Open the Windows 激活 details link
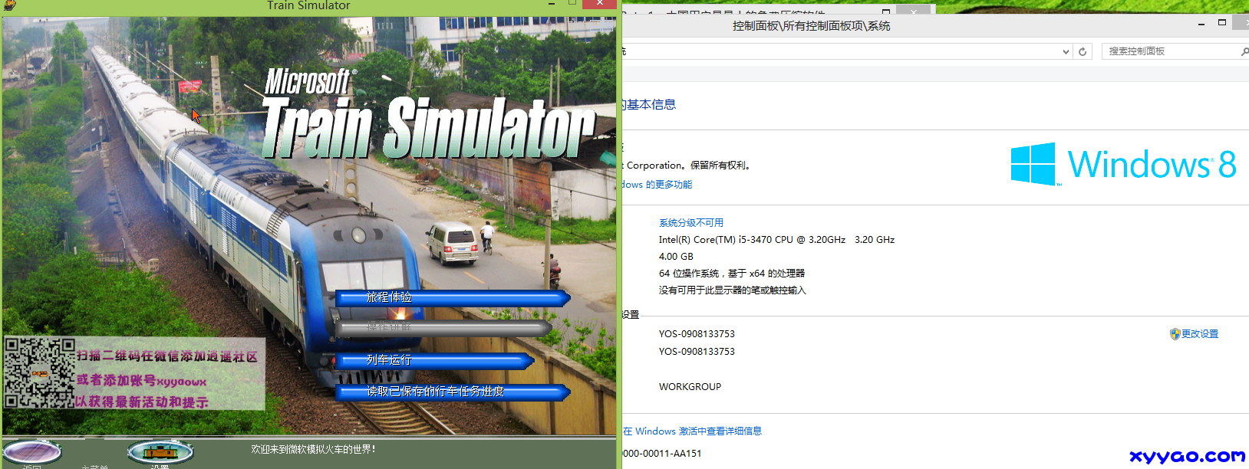The image size is (1249, 469). click(692, 431)
